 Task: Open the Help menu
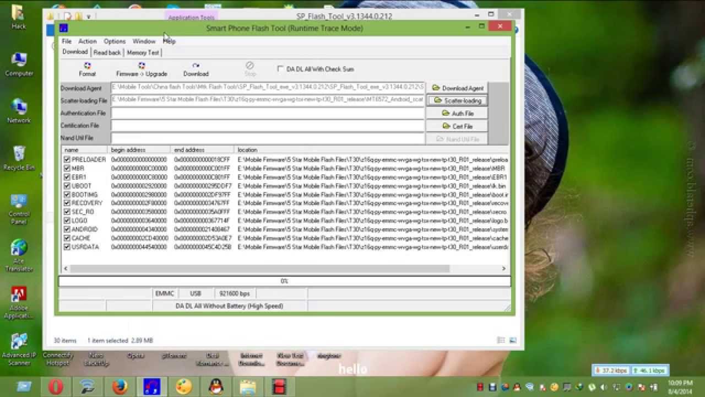coord(169,41)
